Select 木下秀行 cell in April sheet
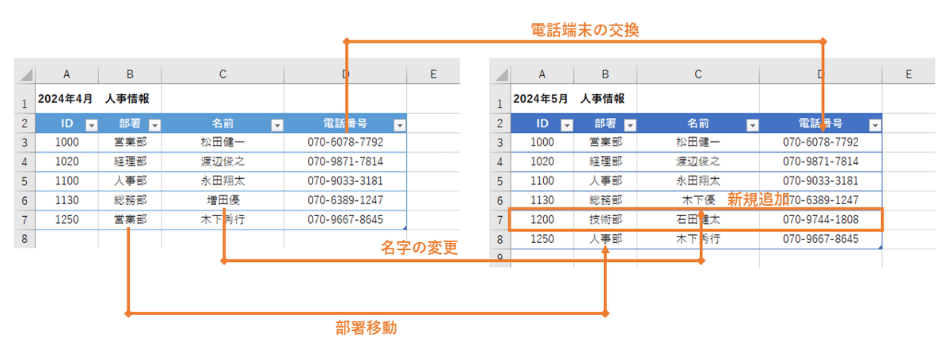The image size is (950, 349). point(223,219)
